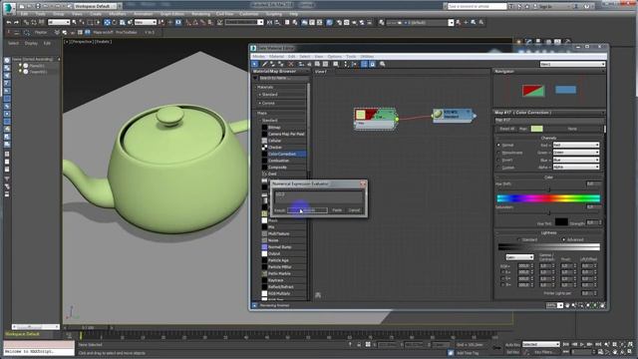Select the Pick Material from Object eyedropper icon
Image resolution: width=638 pixels, height=359 pixels.
pos(264,64)
